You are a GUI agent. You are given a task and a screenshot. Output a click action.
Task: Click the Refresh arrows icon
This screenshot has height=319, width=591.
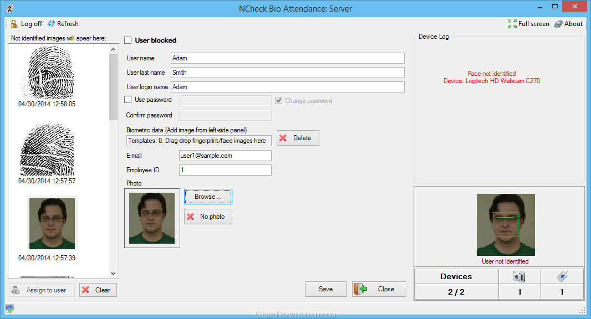click(x=51, y=24)
